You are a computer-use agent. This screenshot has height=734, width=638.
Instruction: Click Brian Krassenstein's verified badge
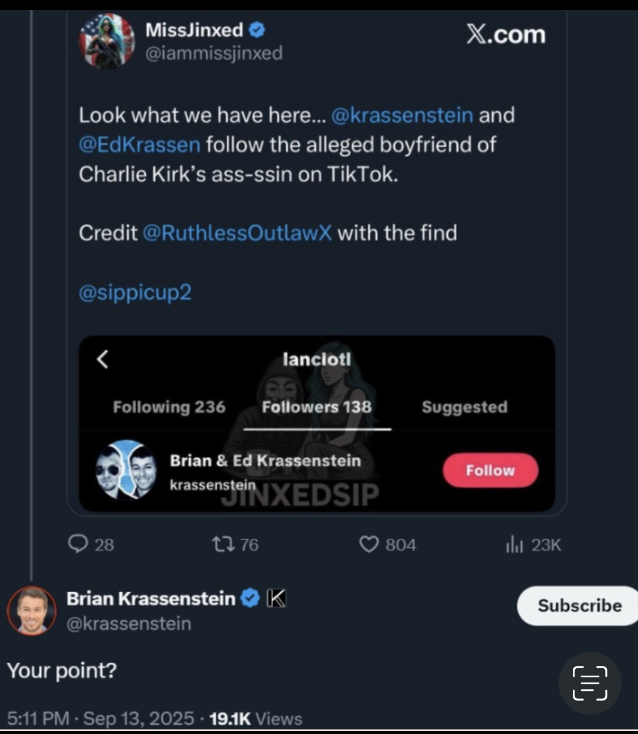250,599
